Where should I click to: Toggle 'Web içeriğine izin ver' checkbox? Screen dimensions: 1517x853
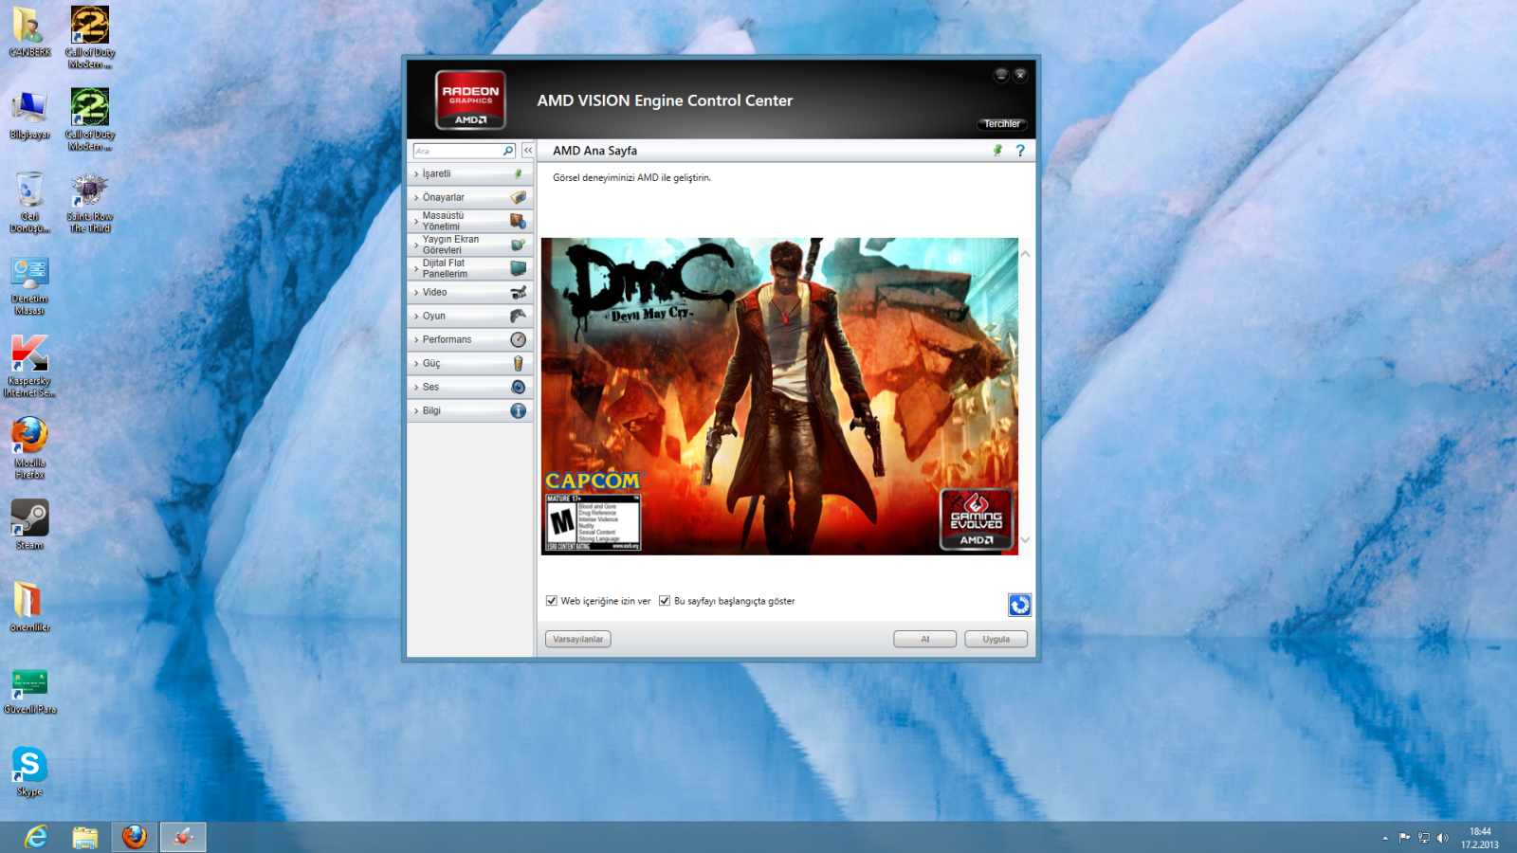552,601
